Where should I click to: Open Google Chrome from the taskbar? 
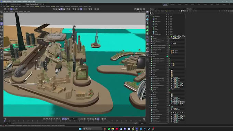click(133, 129)
